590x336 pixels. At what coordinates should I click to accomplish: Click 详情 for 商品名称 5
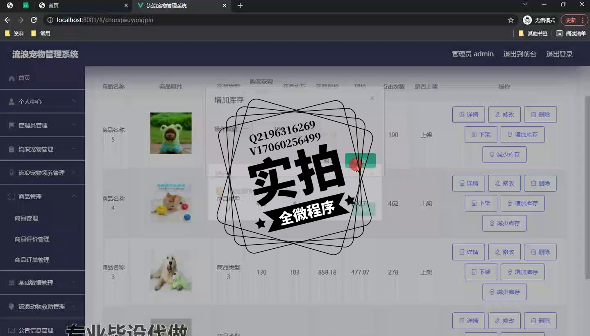[469, 115]
